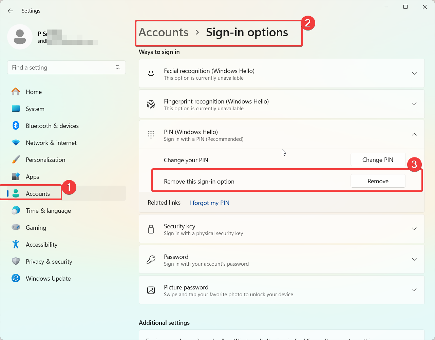The image size is (435, 340).
Task: Click the back arrow
Action: coord(10,11)
